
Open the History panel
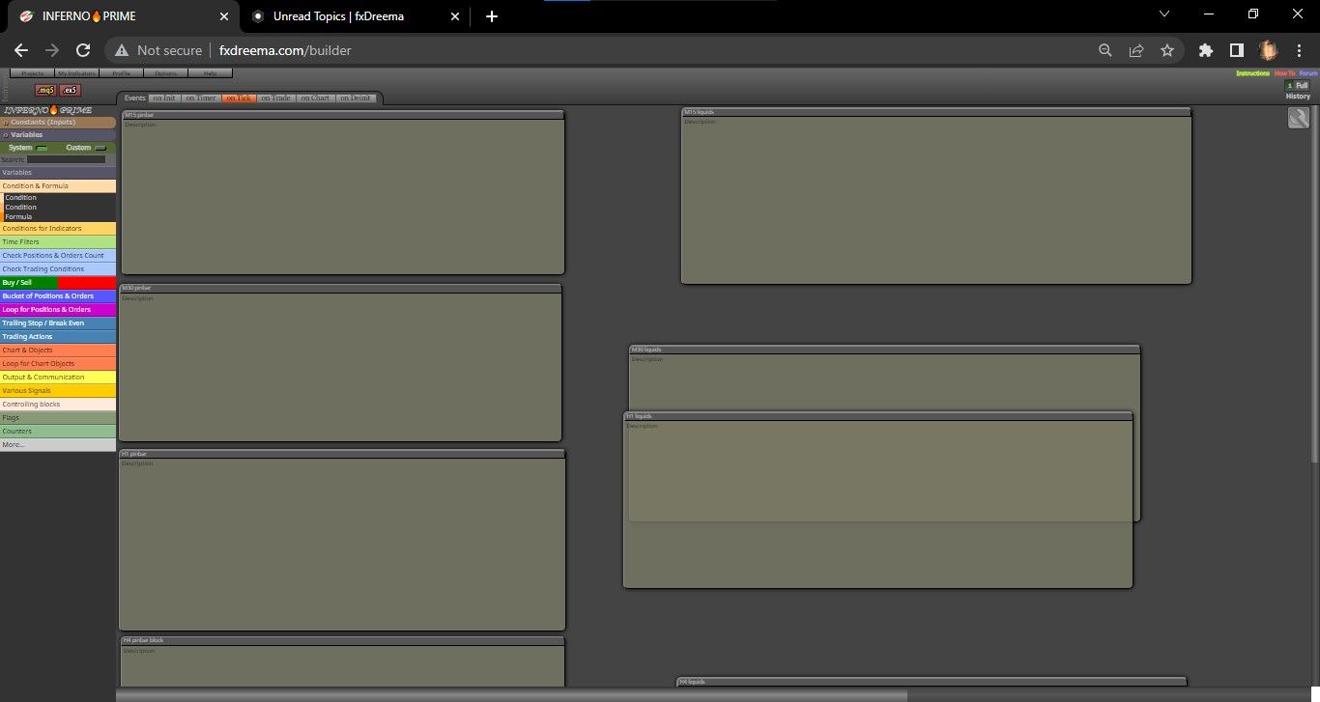1298,96
